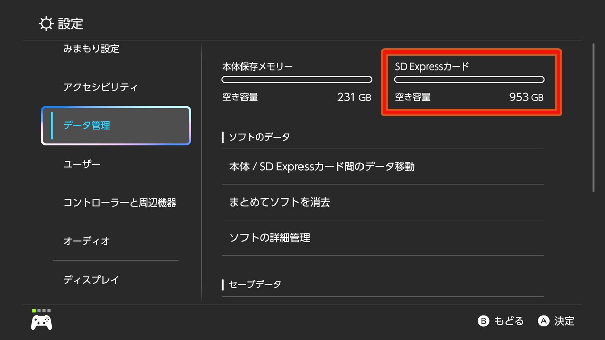The image size is (605, 340).
Task: Click the SD Expressカード storage bar
Action: coord(469,79)
